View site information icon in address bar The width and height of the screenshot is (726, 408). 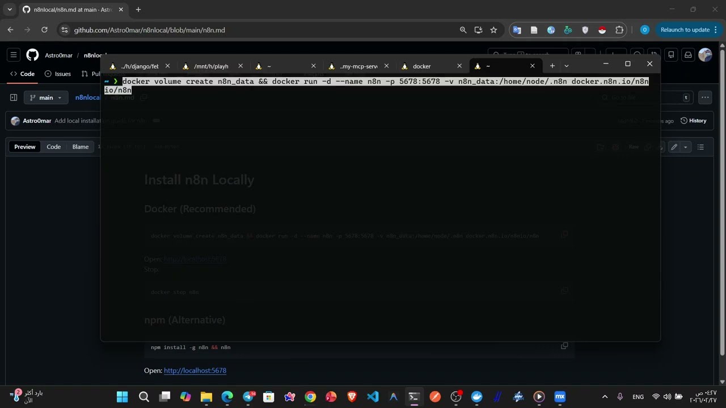pos(64,30)
